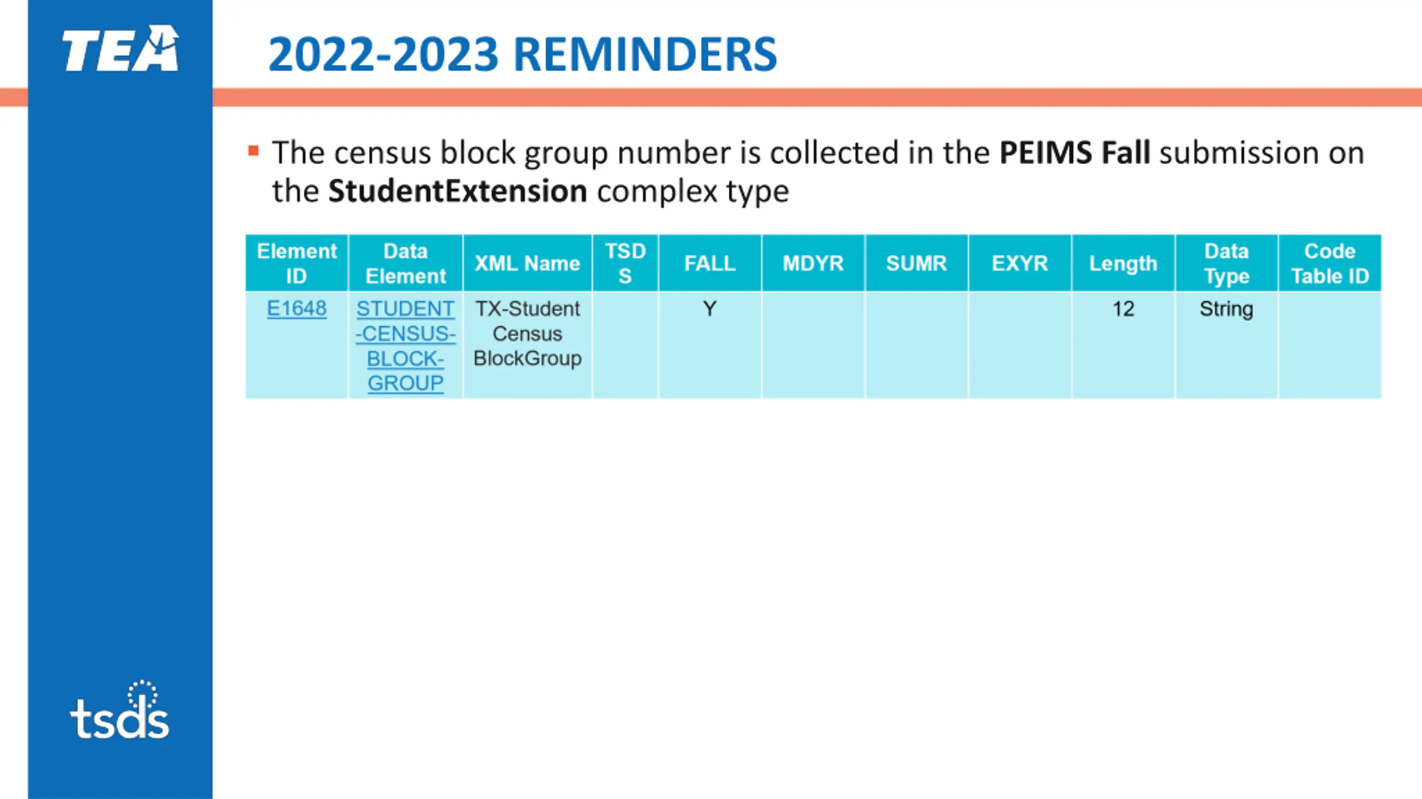Image resolution: width=1422 pixels, height=799 pixels.
Task: Click the TEA logo
Action: coord(121,48)
